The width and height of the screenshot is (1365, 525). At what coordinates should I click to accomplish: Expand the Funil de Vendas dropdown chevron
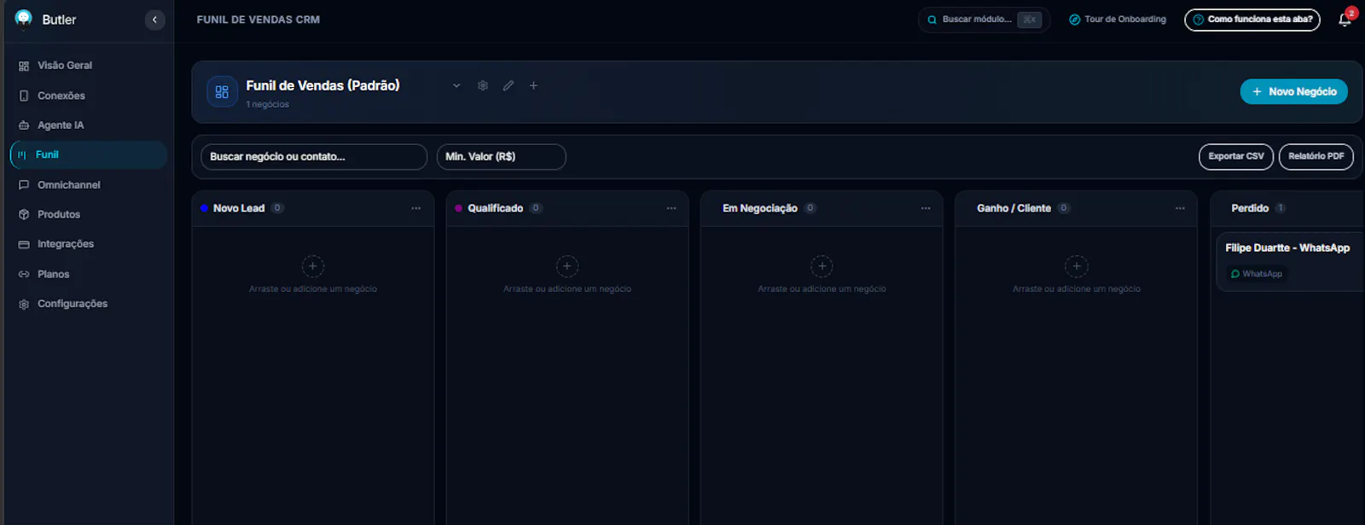[456, 85]
